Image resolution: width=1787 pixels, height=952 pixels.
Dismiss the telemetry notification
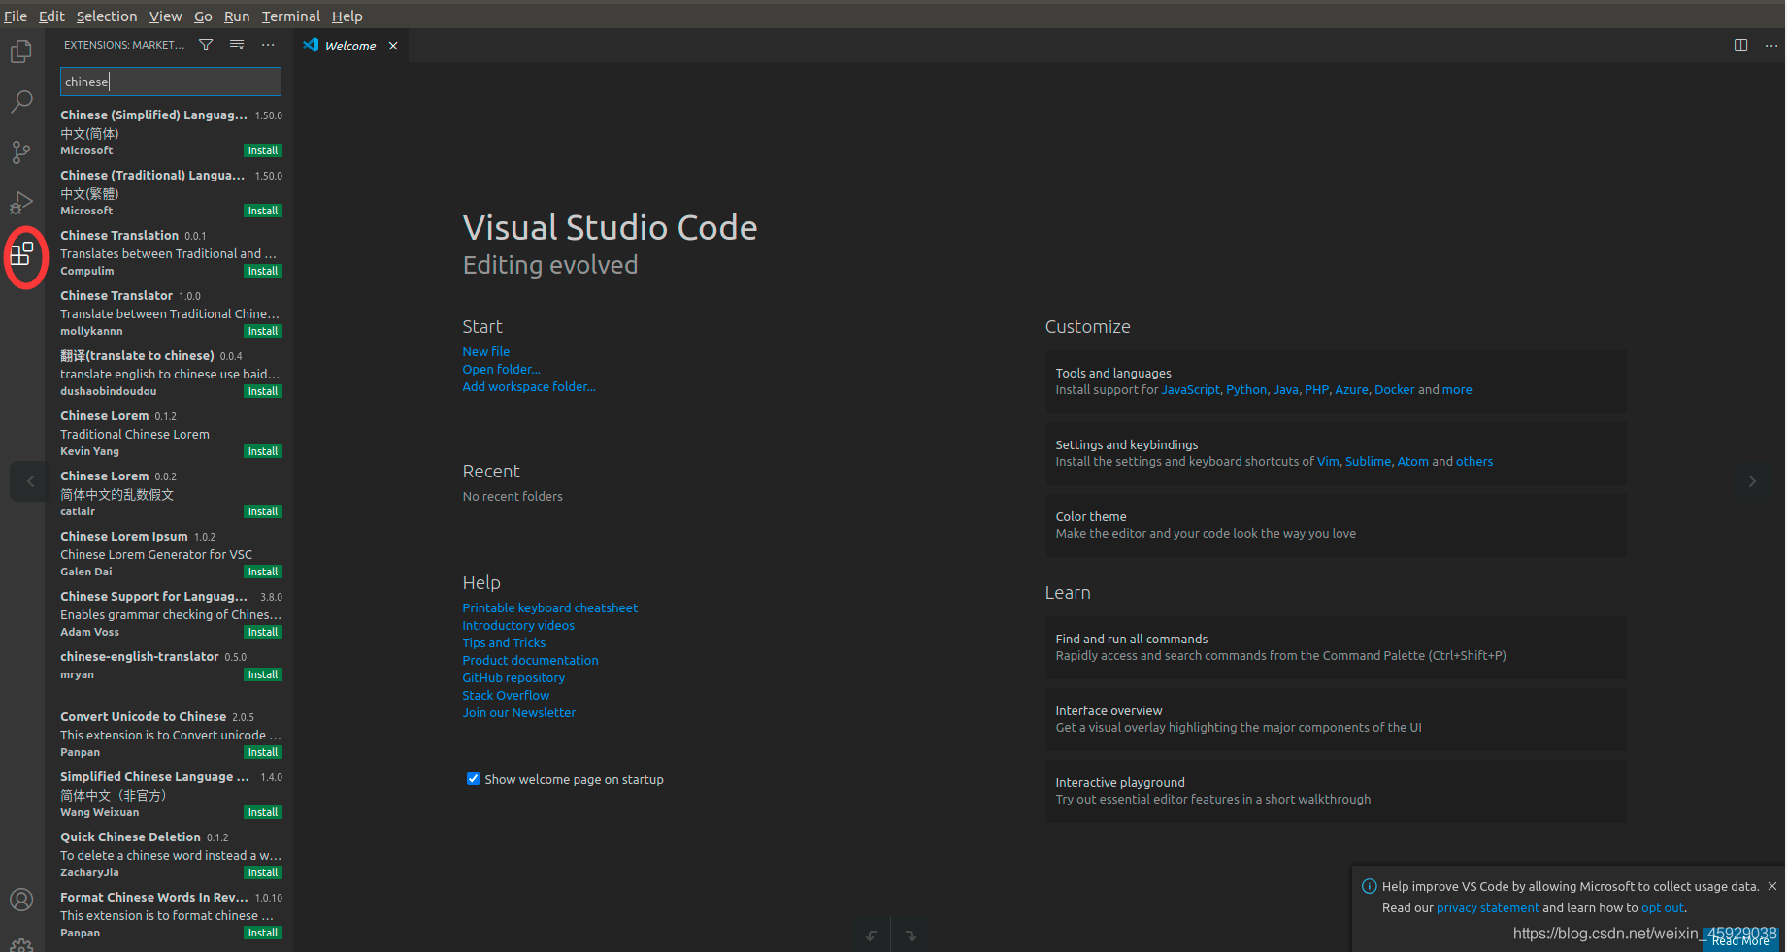(x=1771, y=886)
